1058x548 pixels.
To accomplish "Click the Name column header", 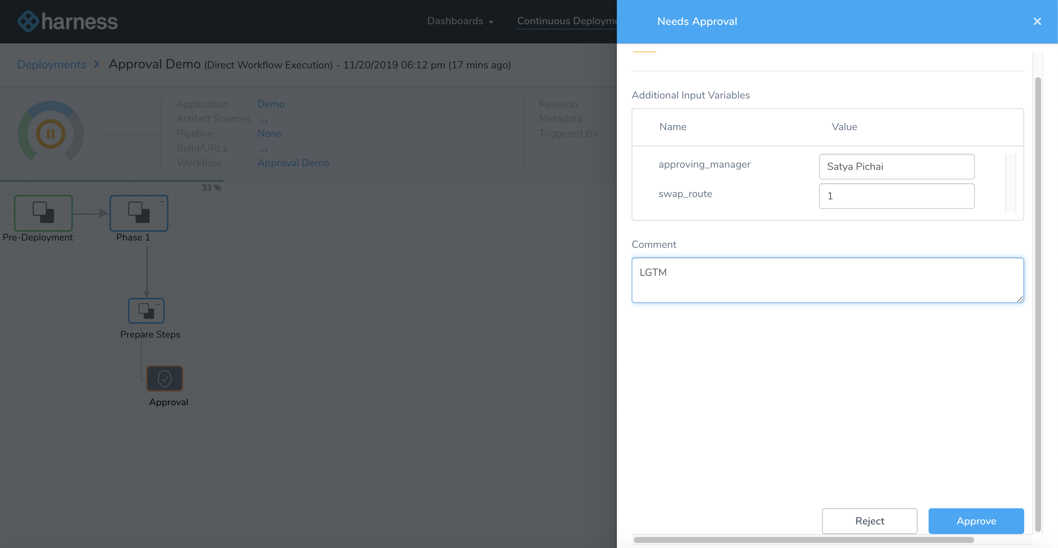I will [673, 127].
